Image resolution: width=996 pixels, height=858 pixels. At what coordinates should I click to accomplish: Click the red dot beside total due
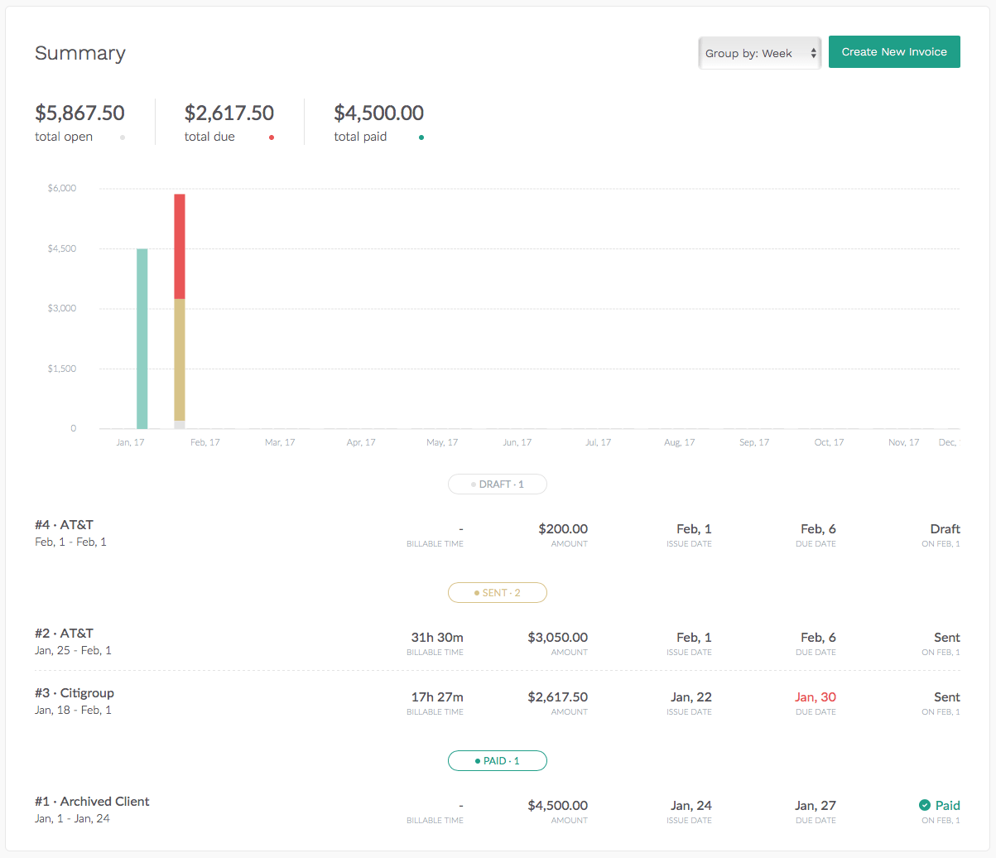[272, 137]
